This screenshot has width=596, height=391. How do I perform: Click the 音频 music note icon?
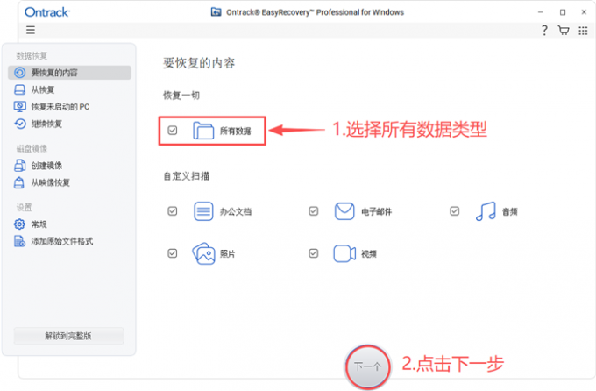tap(486, 211)
